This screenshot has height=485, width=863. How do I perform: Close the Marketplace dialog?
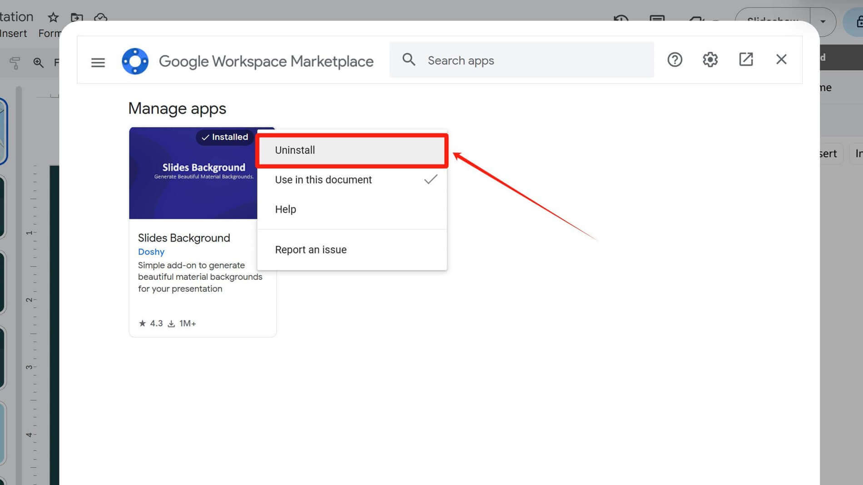(781, 59)
